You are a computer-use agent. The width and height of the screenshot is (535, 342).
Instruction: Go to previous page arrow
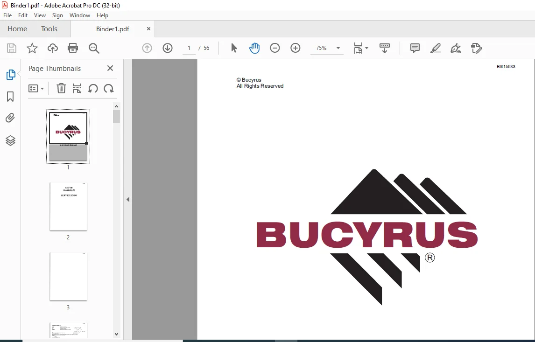147,48
